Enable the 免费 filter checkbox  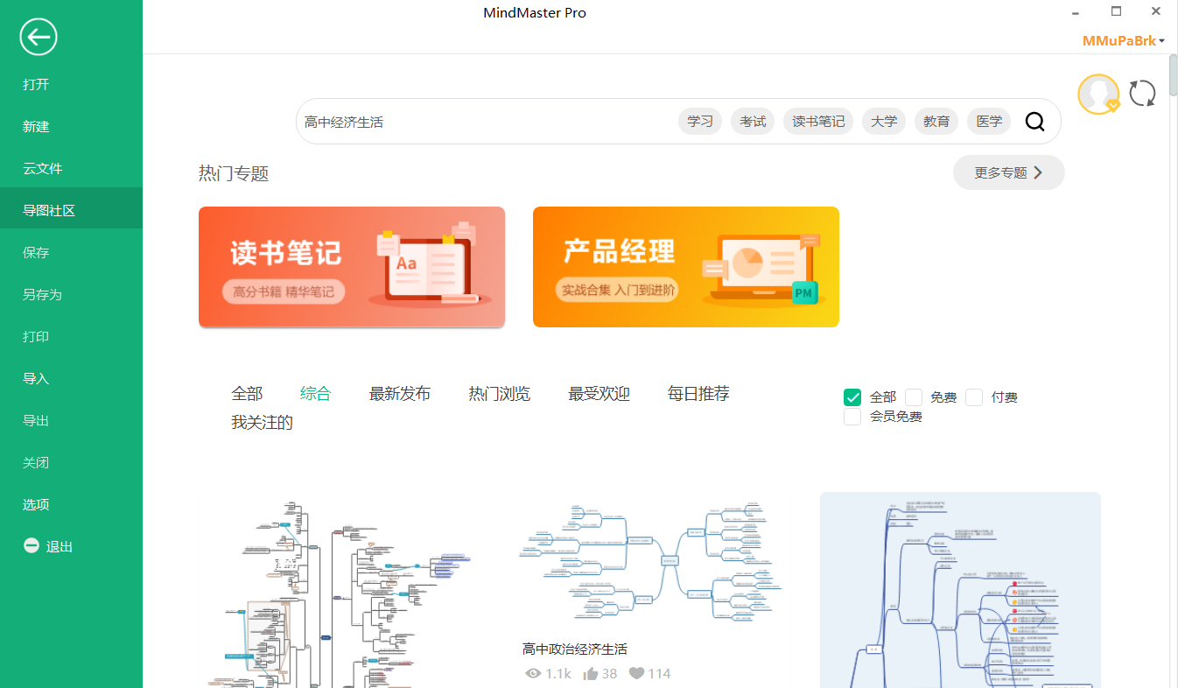tap(914, 397)
